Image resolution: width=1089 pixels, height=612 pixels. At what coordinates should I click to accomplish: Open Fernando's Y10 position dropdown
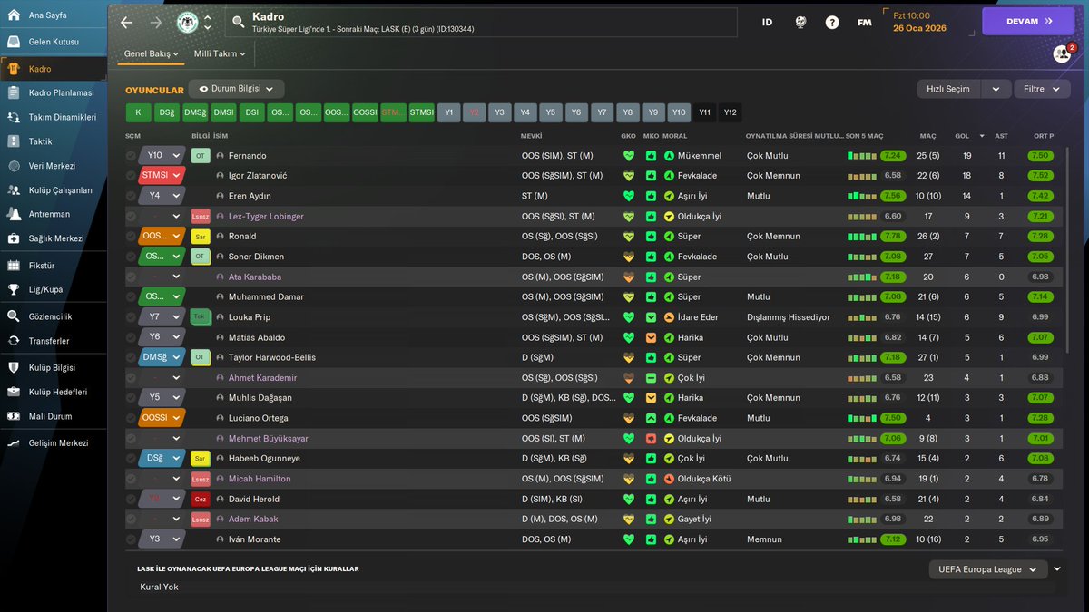pos(162,156)
